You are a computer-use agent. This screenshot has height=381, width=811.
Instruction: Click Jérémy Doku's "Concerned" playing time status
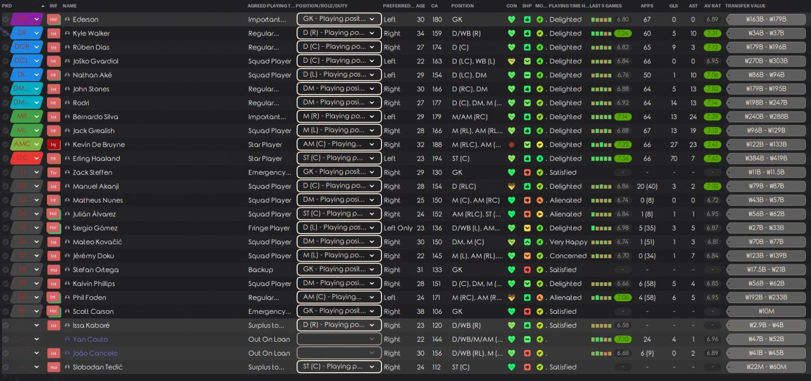(568, 256)
